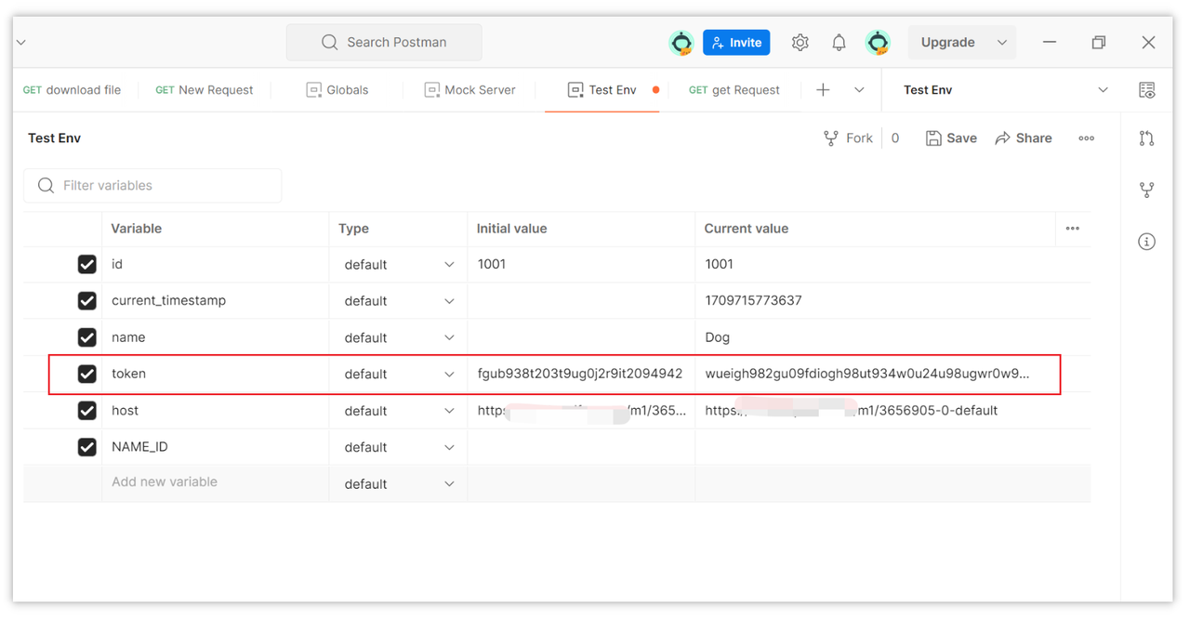Image resolution: width=1190 pixels, height=619 pixels.
Task: Click the current value Dog
Action: coord(718,337)
